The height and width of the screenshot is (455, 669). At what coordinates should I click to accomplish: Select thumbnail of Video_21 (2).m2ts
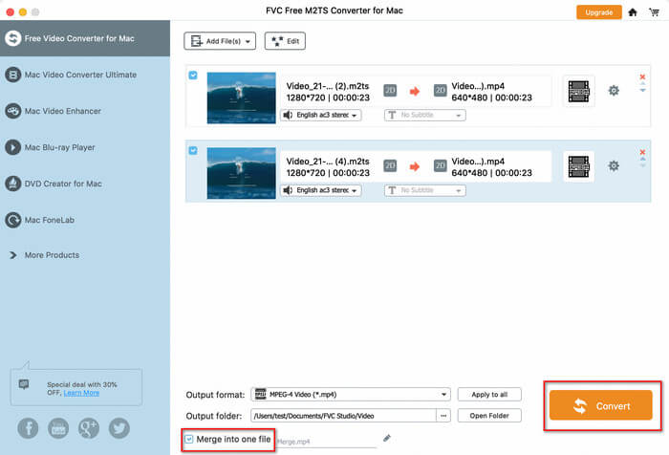point(242,97)
